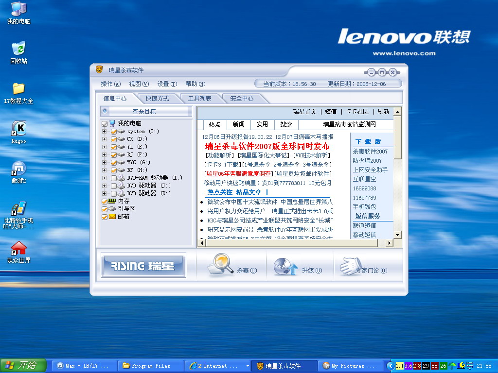
Task: Uncheck the CX (D:) checkbox
Action: (x=114, y=139)
